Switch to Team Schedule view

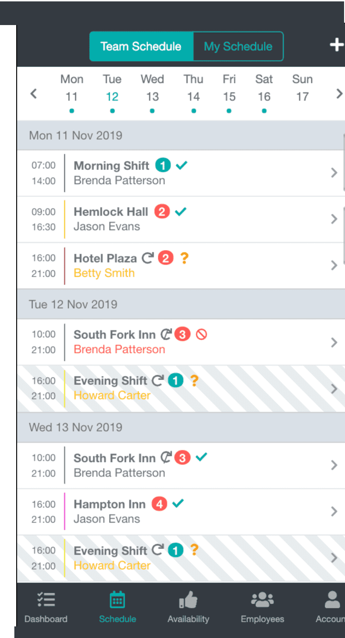[x=141, y=46]
